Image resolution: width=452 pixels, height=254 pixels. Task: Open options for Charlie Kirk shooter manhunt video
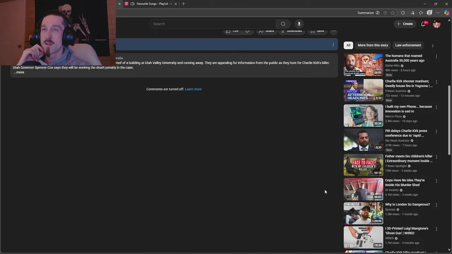[x=436, y=82]
